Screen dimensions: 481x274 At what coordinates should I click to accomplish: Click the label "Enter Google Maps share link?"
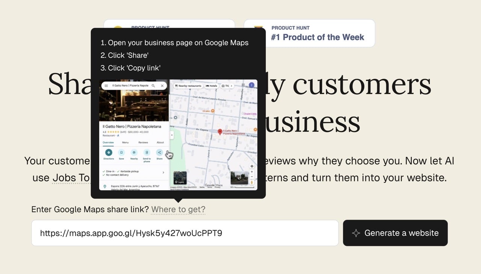[x=90, y=209]
